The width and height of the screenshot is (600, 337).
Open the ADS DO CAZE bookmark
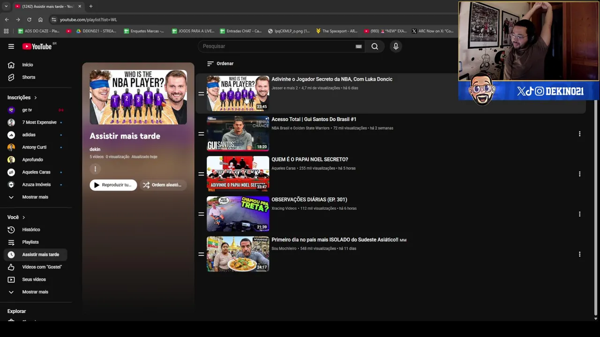[38, 31]
